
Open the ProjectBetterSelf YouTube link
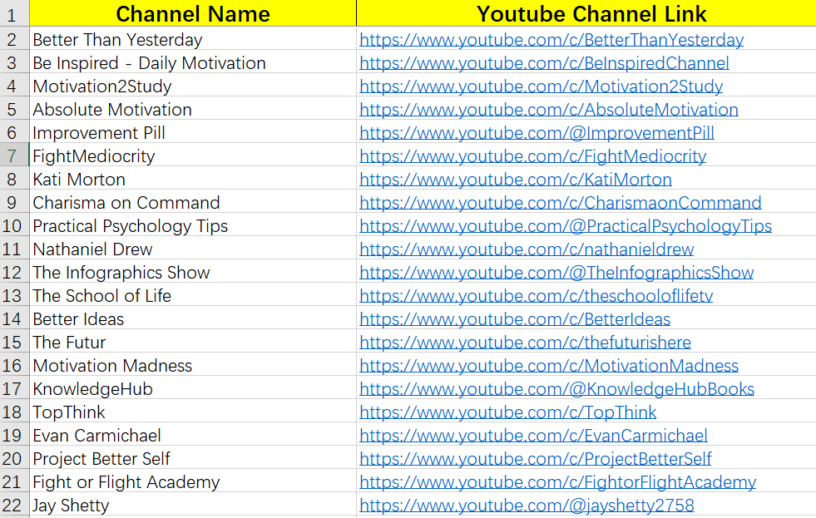pyautogui.click(x=535, y=459)
